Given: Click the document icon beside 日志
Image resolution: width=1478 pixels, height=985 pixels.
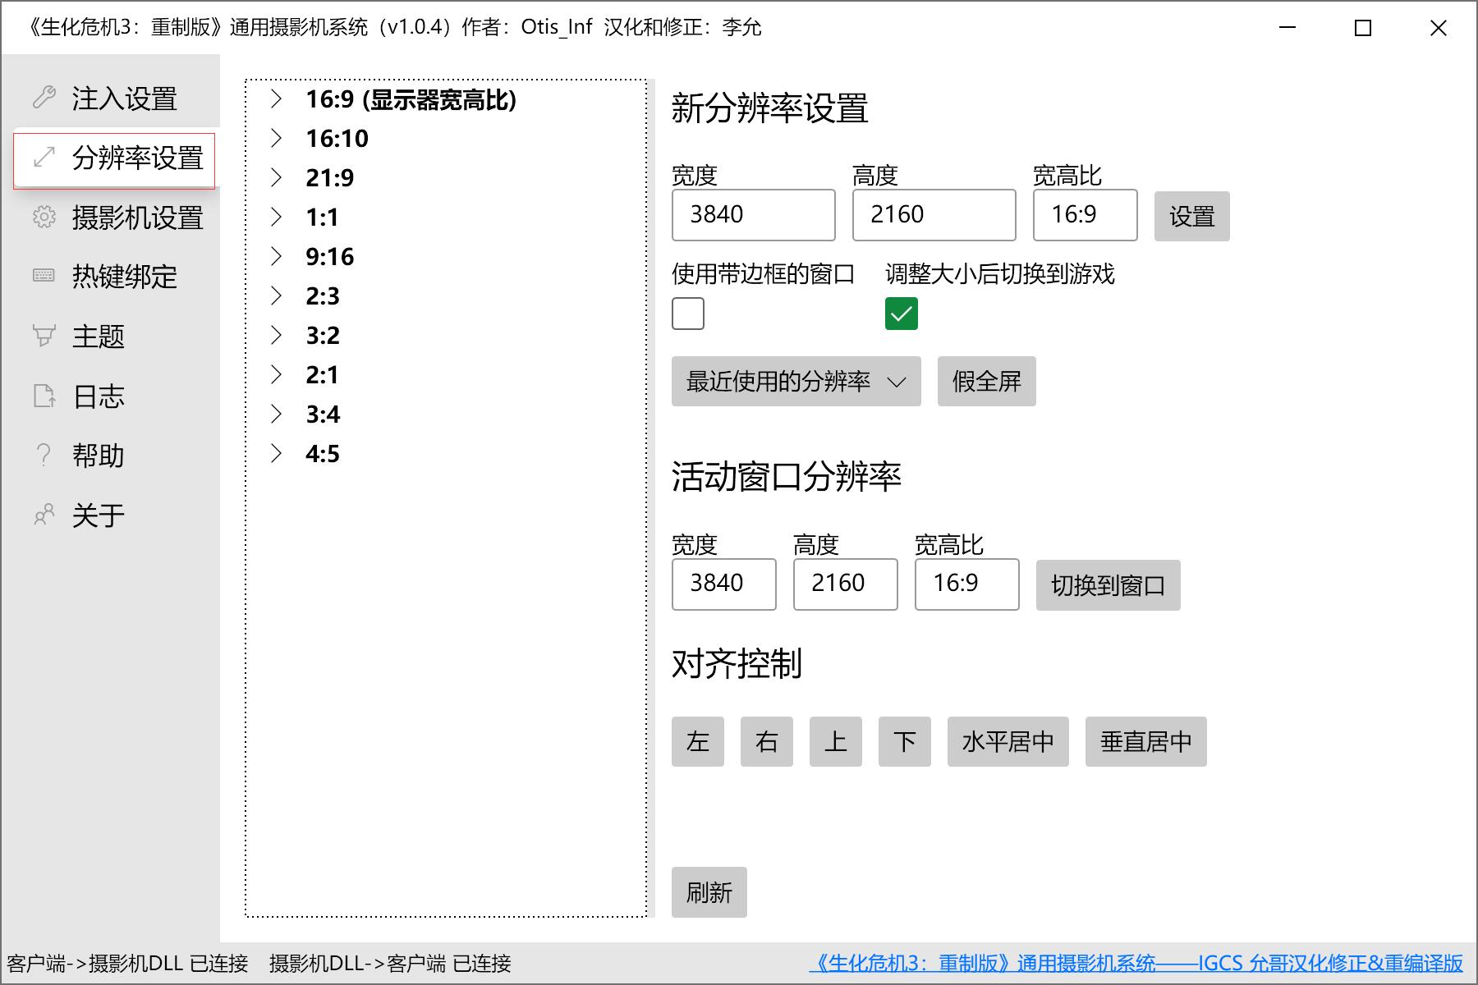Looking at the screenshot, I should [x=44, y=396].
